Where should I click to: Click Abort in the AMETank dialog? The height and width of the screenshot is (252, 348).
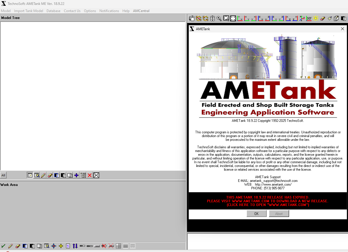coord(279,213)
